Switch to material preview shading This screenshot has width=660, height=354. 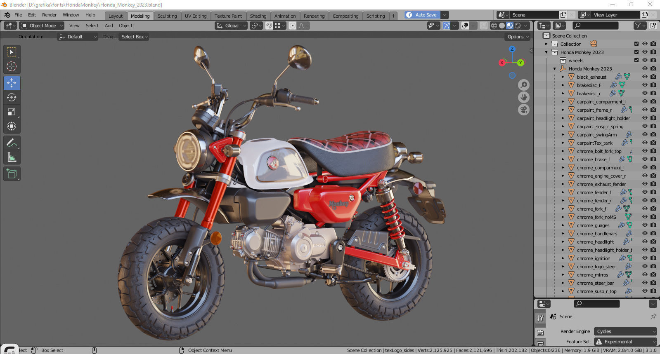pyautogui.click(x=510, y=26)
